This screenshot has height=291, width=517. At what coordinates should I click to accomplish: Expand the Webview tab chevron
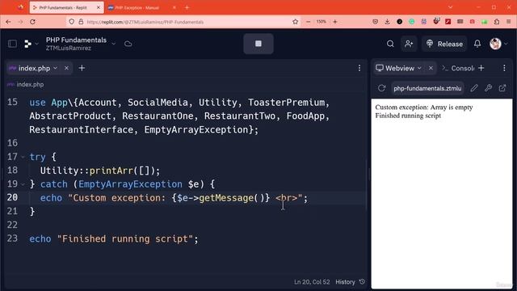(419, 68)
